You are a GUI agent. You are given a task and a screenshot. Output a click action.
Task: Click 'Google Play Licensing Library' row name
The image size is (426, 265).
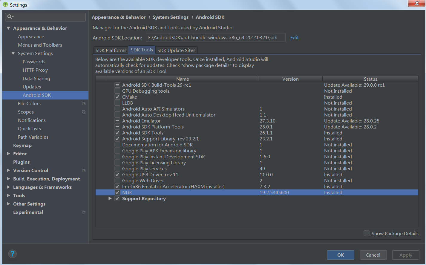(154, 163)
